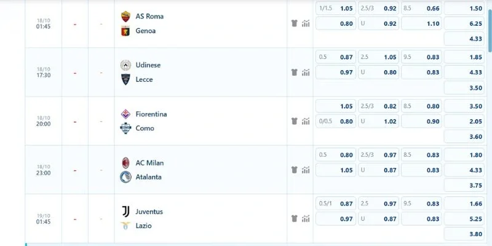Image resolution: width=492 pixels, height=246 pixels.
Task: Select Fiorentina vs Como under odds 1.02
Action: [378, 121]
